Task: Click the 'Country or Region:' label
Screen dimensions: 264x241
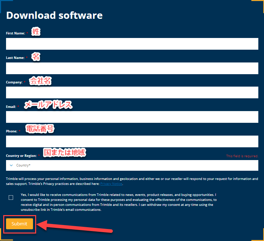Action: (21, 156)
